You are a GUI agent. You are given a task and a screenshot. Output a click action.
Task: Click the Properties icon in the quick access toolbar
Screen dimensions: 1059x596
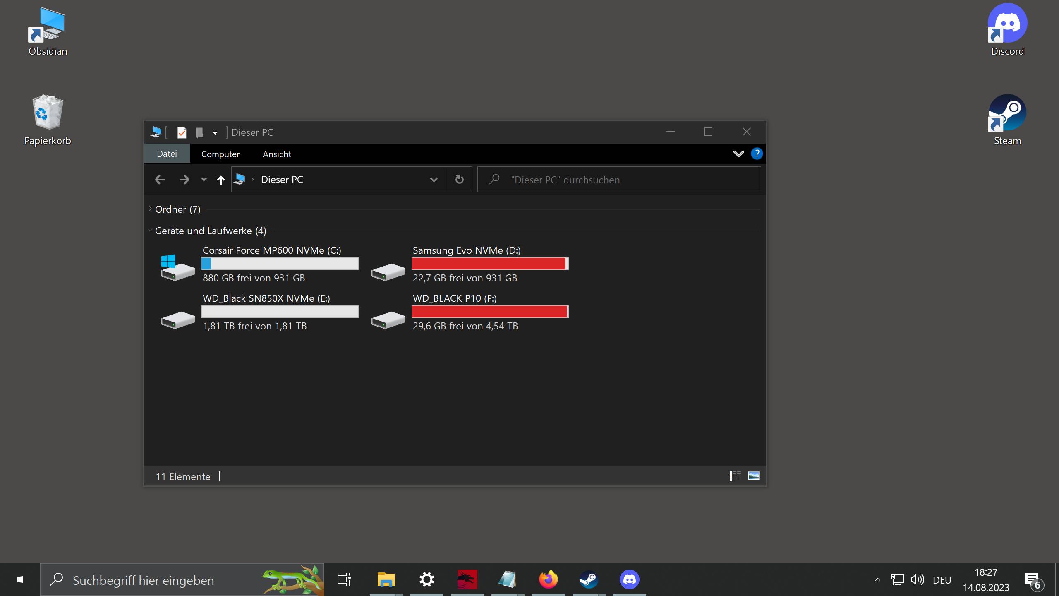[x=182, y=132]
